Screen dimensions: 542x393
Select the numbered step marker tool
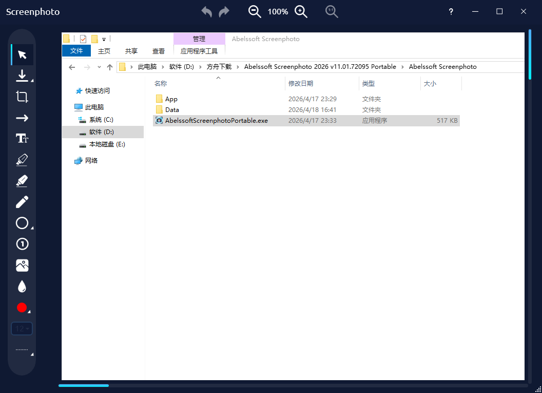click(22, 244)
